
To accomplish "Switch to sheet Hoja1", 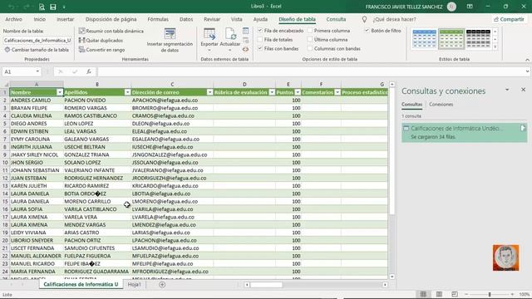I will tap(135, 284).
